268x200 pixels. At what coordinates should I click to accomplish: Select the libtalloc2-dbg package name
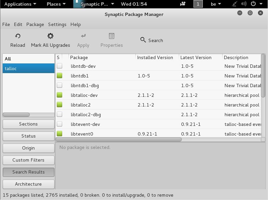[x=86, y=115]
